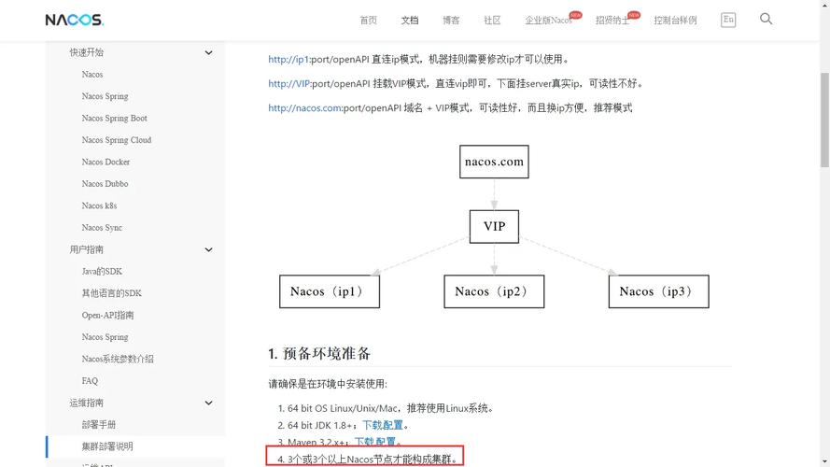Image resolution: width=830 pixels, height=467 pixels.
Task: Select 快速开始 in the sidebar
Action: 86,52
